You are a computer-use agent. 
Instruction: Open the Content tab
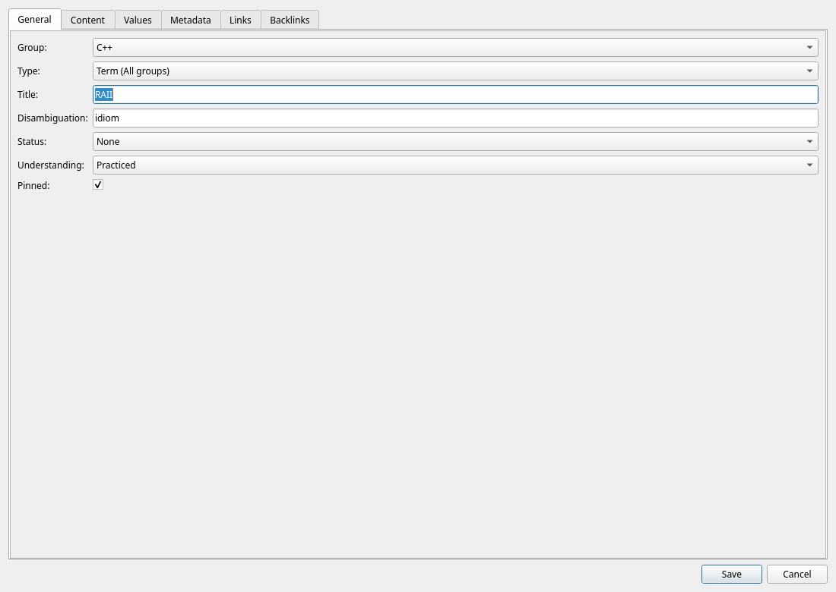(87, 20)
